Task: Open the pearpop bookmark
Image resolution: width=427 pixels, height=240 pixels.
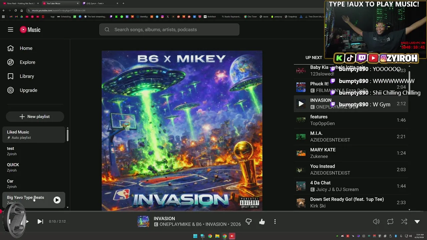Action: [x=277, y=17]
